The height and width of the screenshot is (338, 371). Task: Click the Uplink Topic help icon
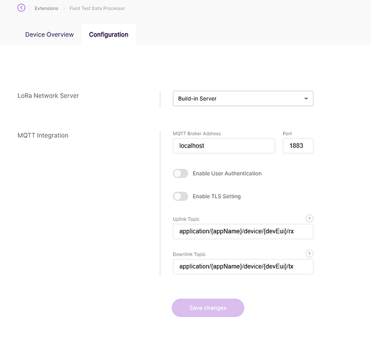310,218
